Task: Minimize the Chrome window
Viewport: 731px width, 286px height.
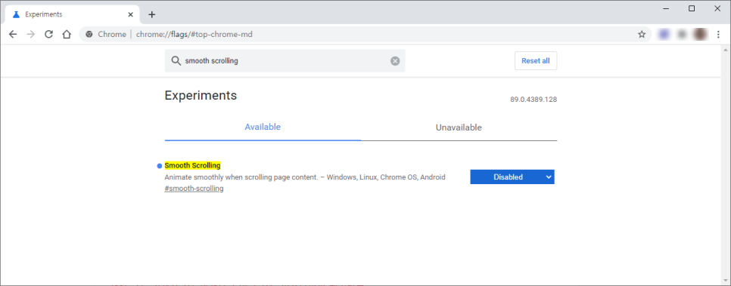Action: coord(667,8)
